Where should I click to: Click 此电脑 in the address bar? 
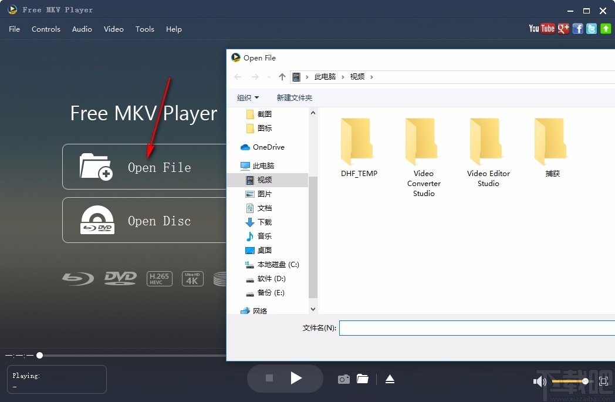click(x=325, y=77)
